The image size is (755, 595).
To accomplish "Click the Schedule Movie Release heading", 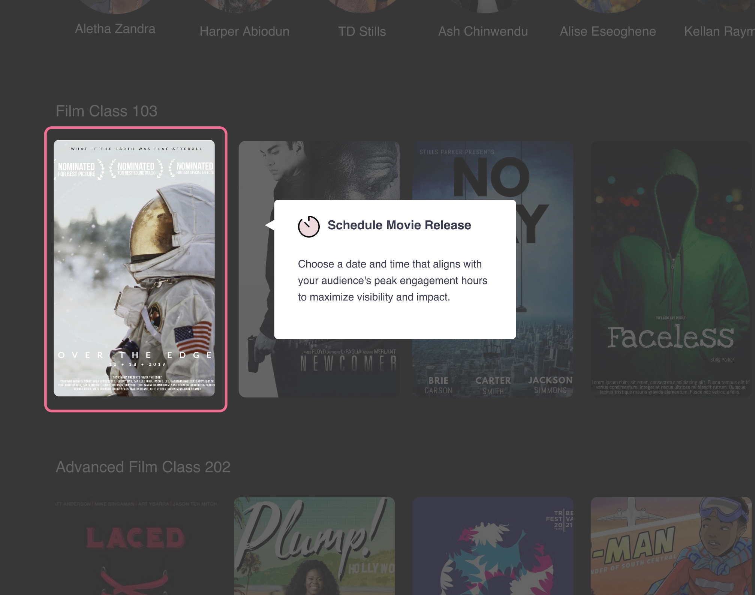I will 399,225.
